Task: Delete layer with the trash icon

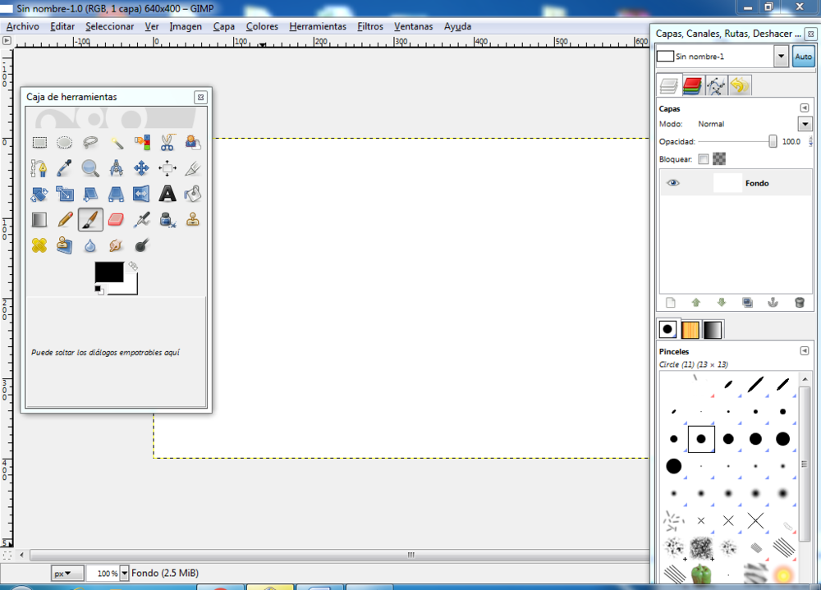Action: tap(799, 303)
